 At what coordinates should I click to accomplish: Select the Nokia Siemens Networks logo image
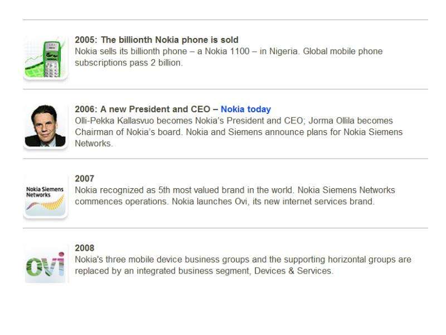[x=46, y=197]
